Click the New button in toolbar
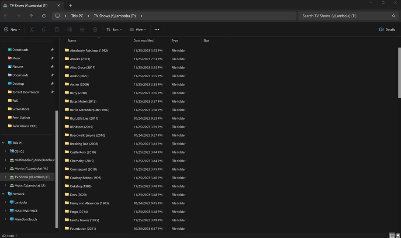The image size is (401, 238). (x=12, y=29)
